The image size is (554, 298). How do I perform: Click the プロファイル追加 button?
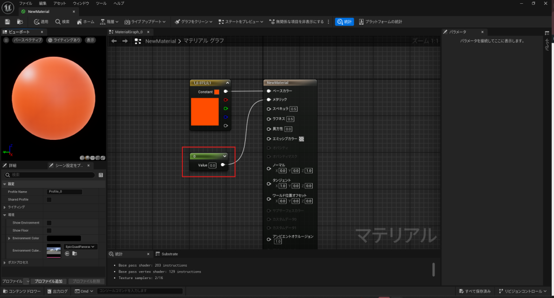(49, 281)
